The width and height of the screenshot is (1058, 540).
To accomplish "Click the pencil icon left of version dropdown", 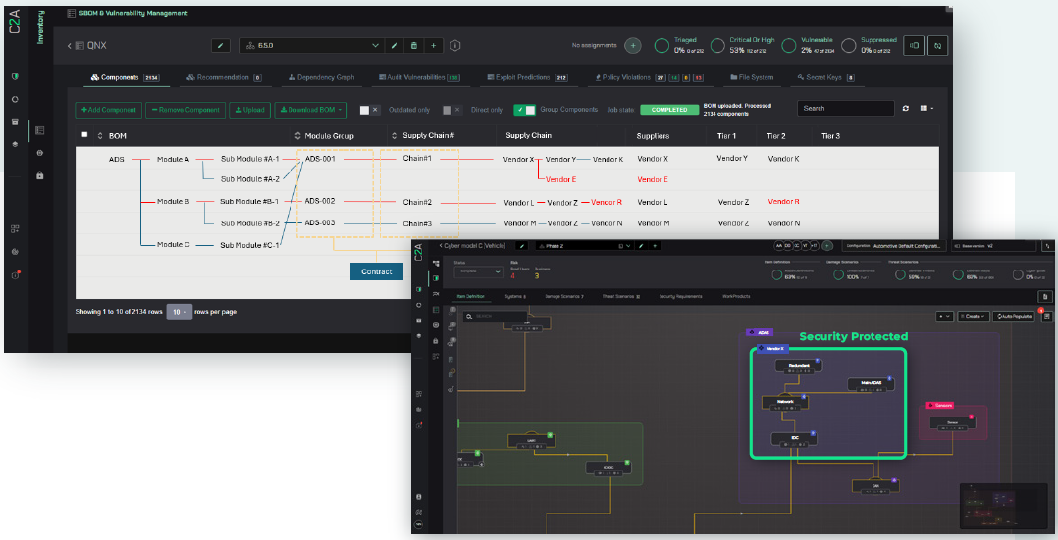I will point(221,46).
